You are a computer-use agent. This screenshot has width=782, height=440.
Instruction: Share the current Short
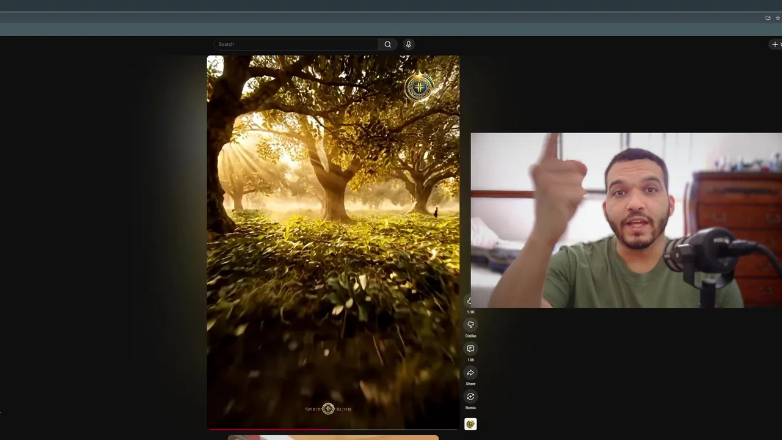tap(470, 373)
